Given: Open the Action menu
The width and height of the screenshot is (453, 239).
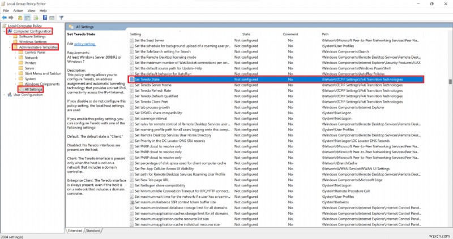Looking at the screenshot, I should [x=18, y=11].
